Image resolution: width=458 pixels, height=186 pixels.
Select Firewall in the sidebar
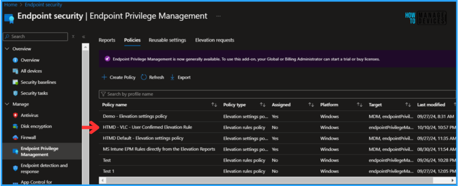(28, 138)
